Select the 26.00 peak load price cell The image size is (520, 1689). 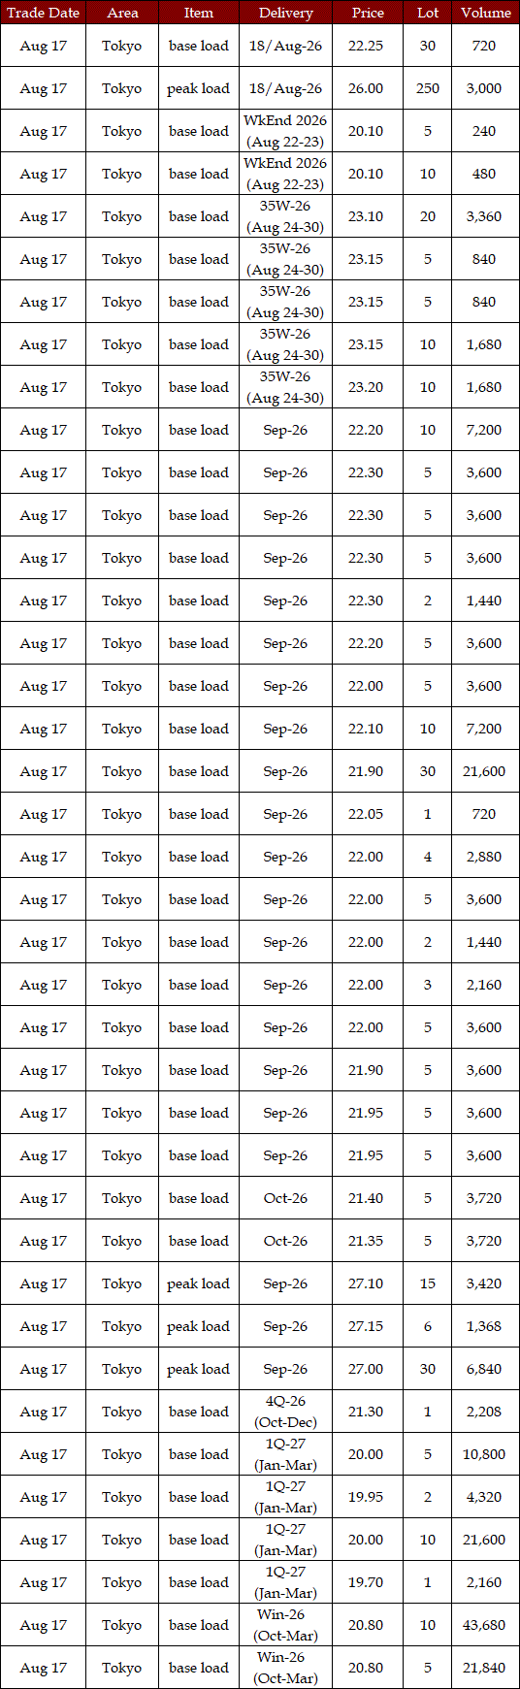tap(368, 88)
